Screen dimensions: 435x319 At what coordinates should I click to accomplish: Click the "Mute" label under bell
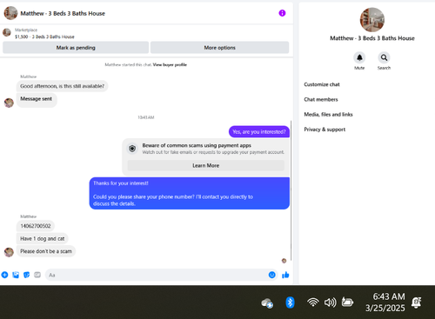pos(359,68)
